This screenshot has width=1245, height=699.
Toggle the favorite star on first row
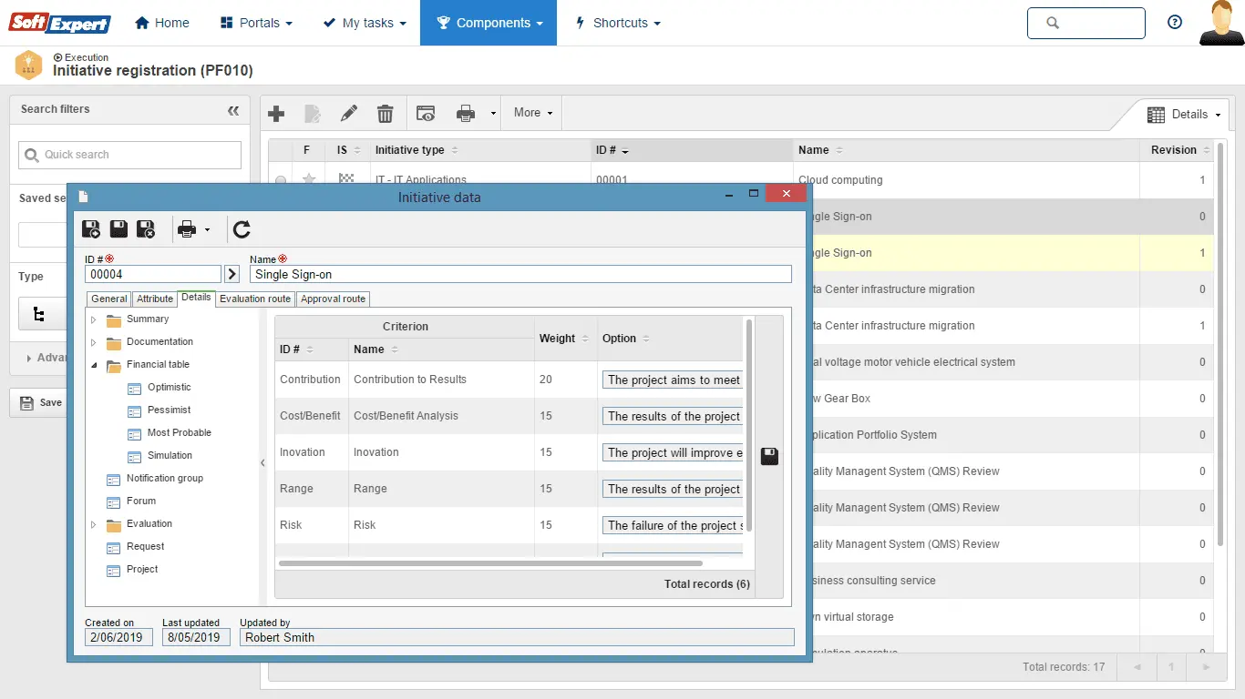coord(309,180)
